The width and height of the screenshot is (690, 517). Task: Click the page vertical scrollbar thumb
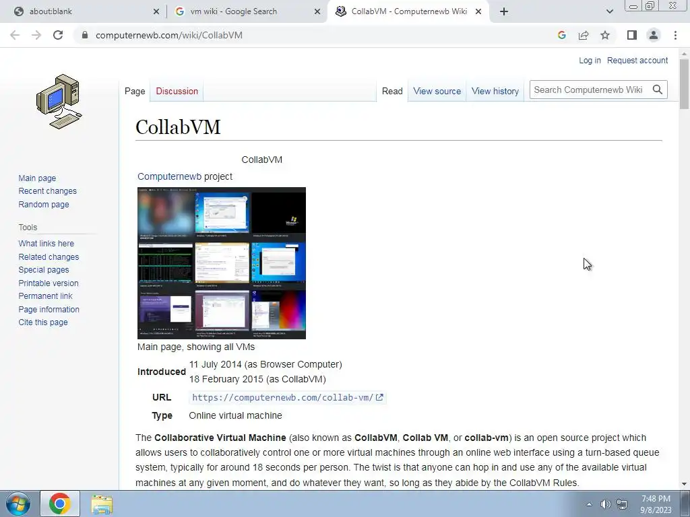685,83
